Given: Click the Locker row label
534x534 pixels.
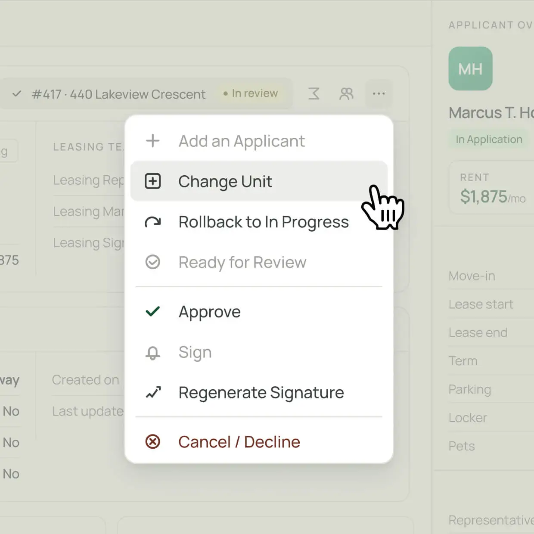Looking at the screenshot, I should [468, 418].
